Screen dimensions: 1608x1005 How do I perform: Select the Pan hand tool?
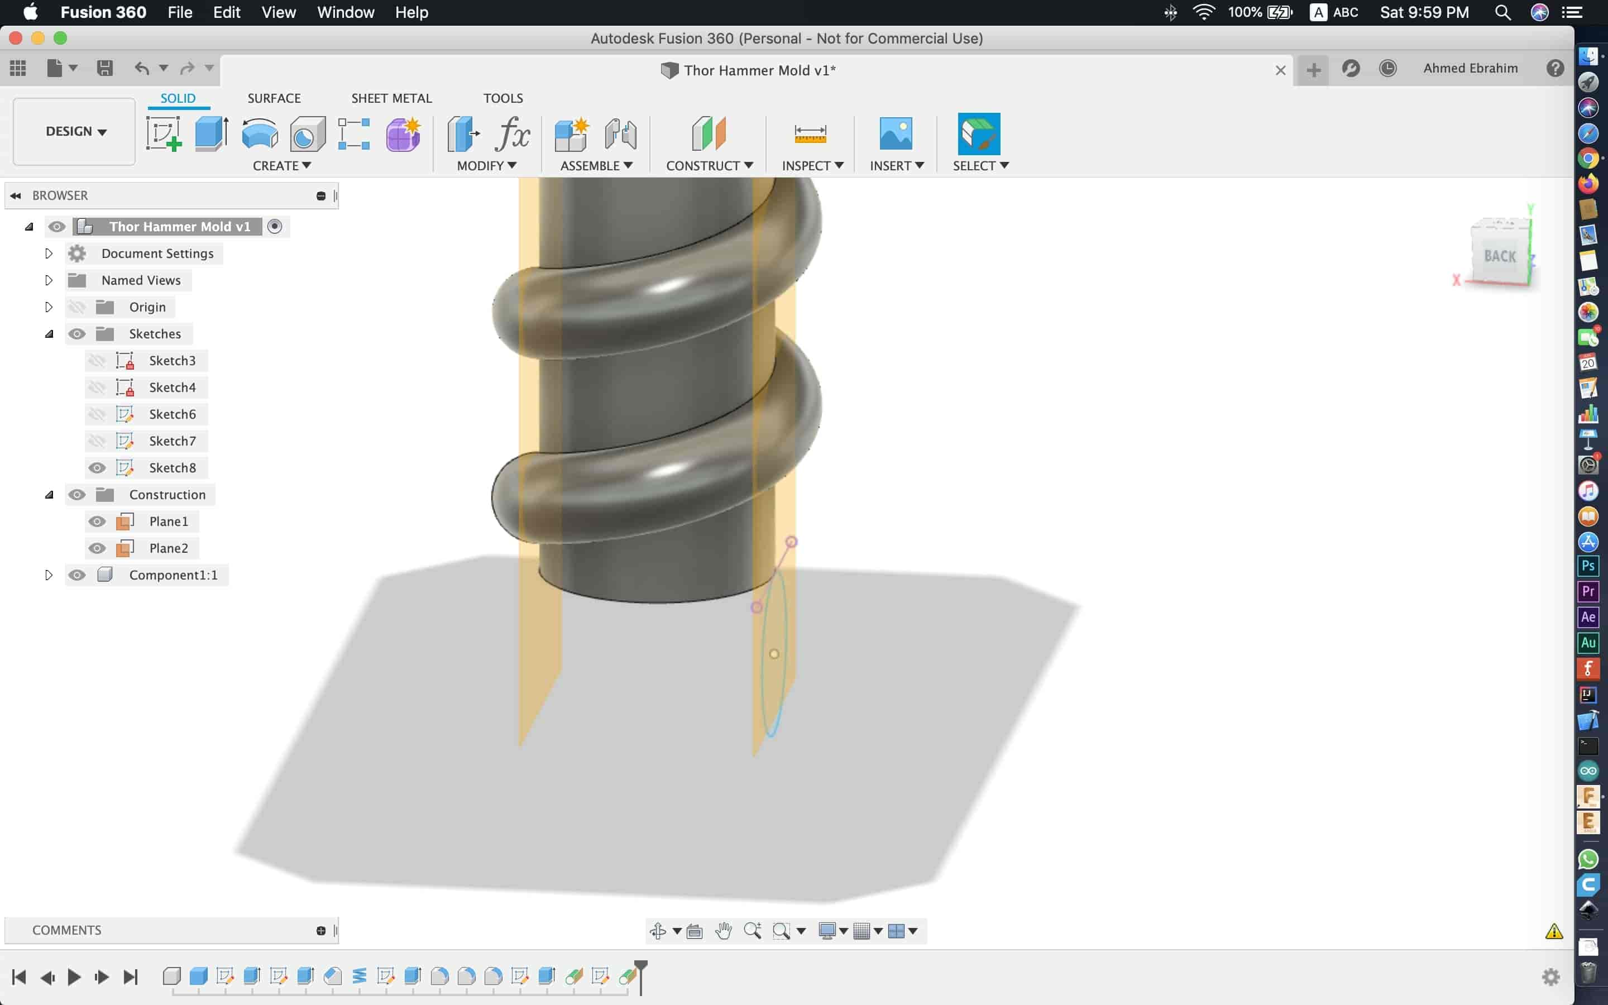[x=724, y=931]
